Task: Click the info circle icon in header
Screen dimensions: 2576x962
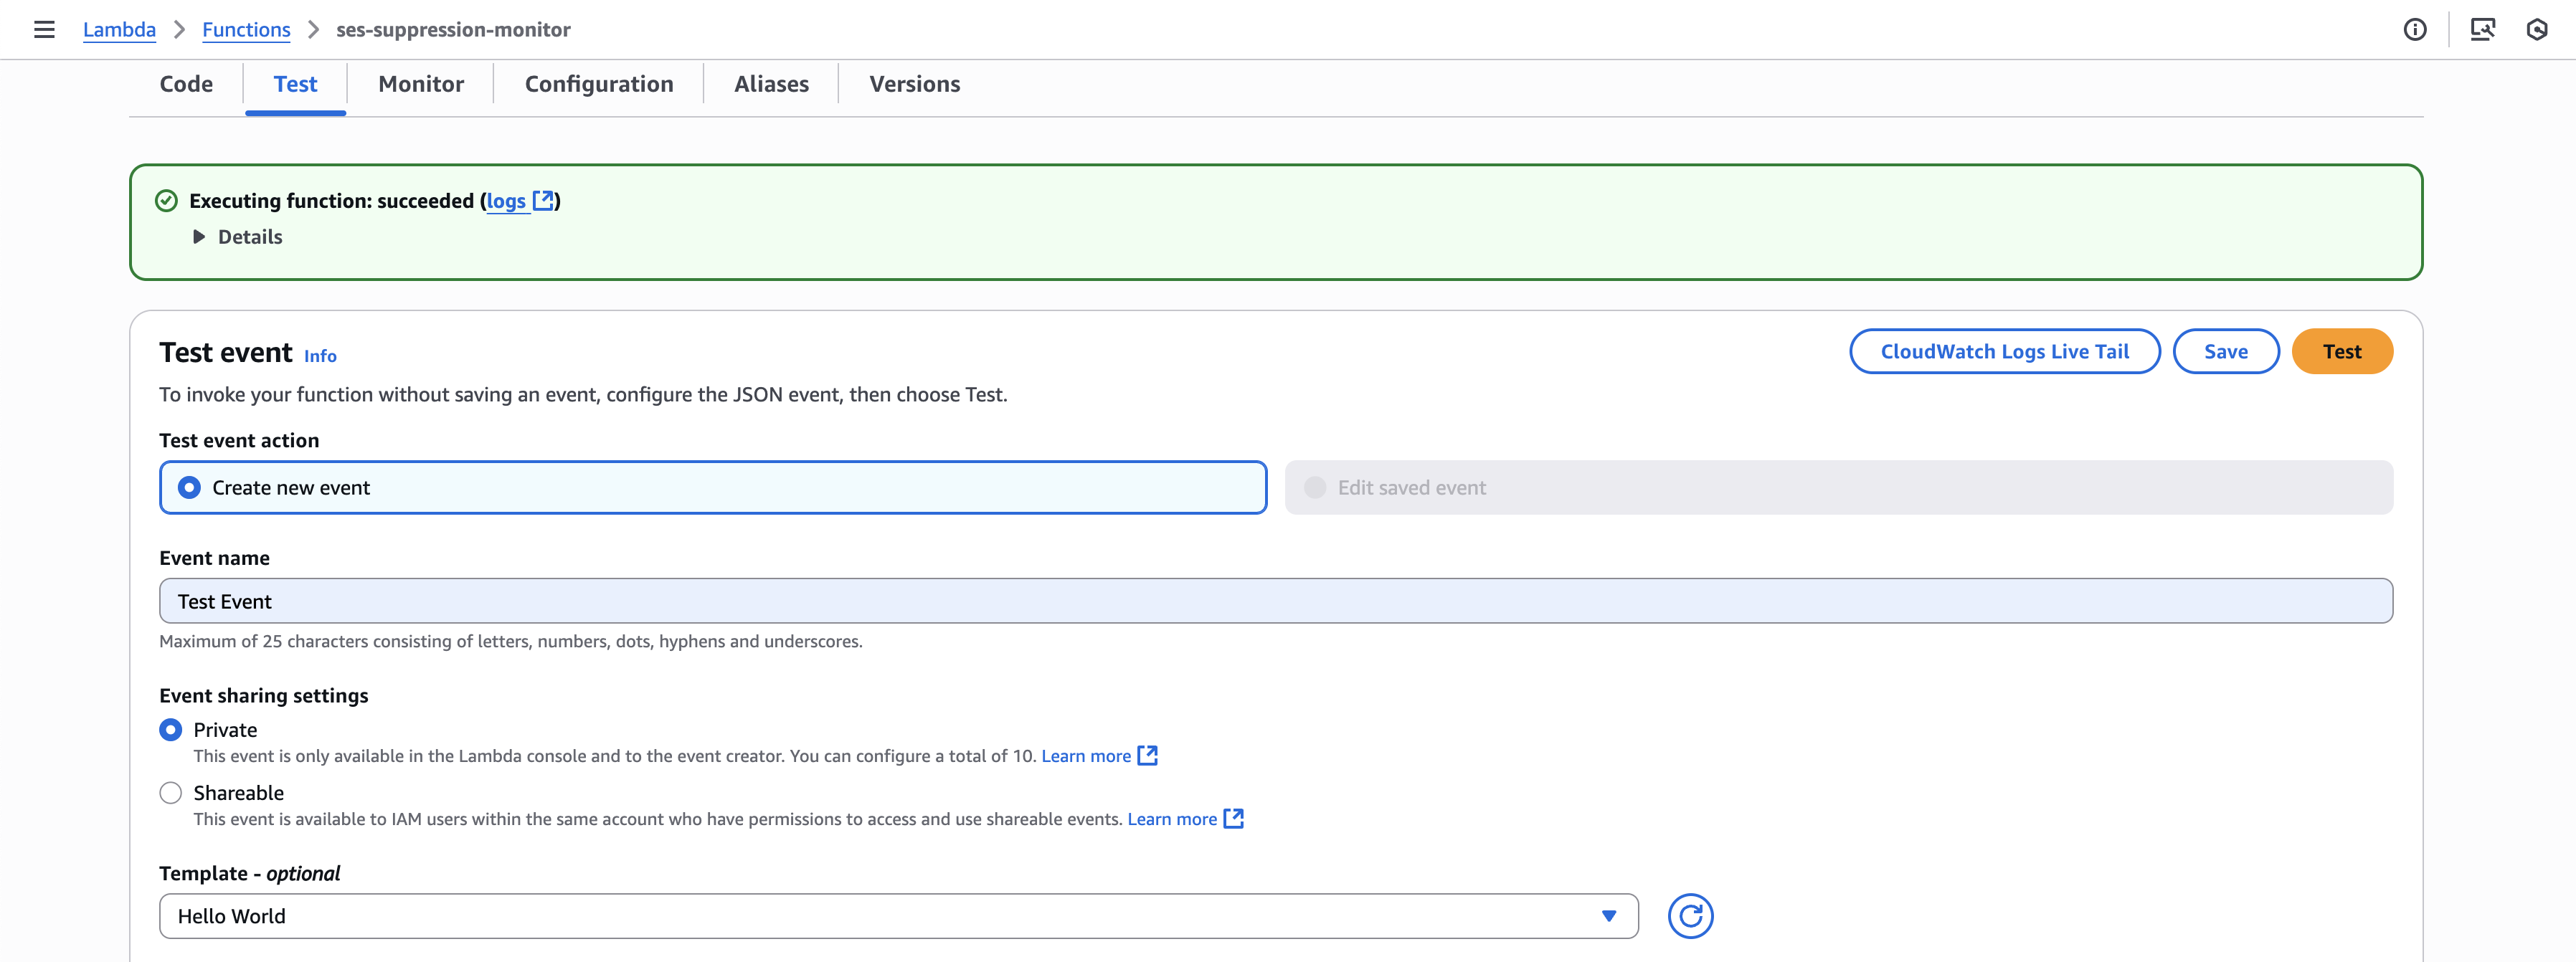Action: pyautogui.click(x=2415, y=29)
